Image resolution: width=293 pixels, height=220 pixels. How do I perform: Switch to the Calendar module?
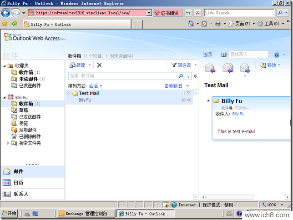(33, 183)
